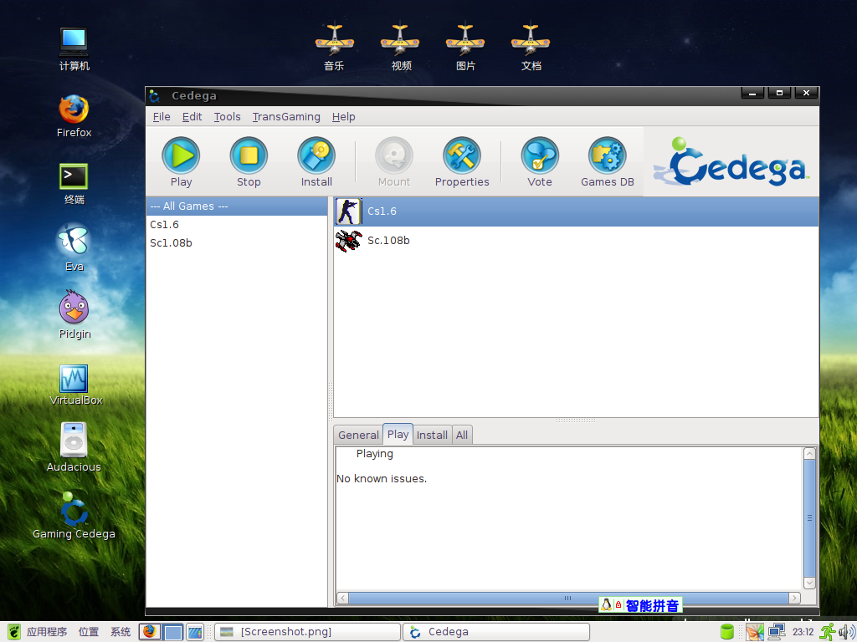Select the Firefox desktop icon
The image size is (857, 642).
pyautogui.click(x=74, y=115)
